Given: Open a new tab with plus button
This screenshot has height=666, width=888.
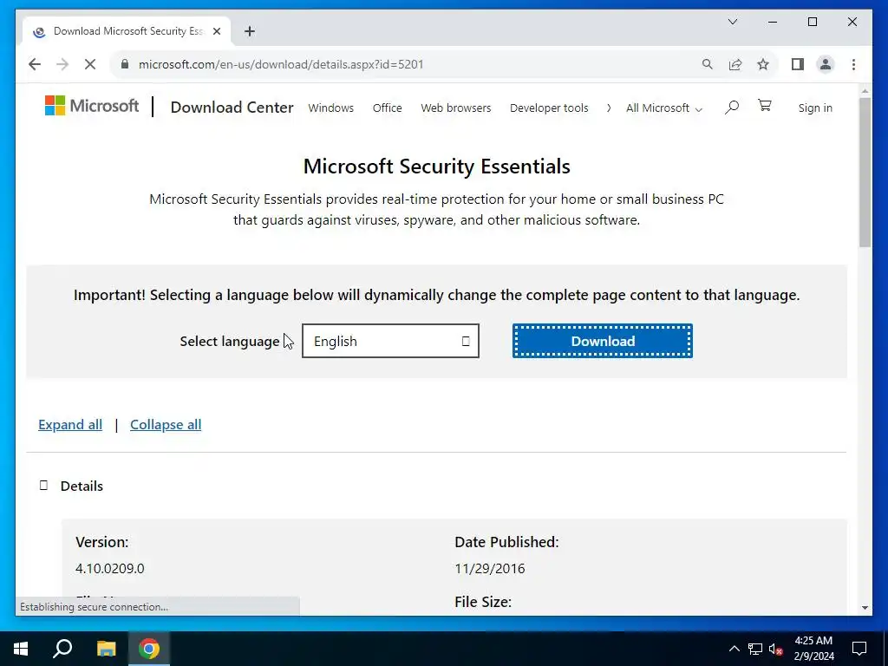Looking at the screenshot, I should pyautogui.click(x=250, y=31).
